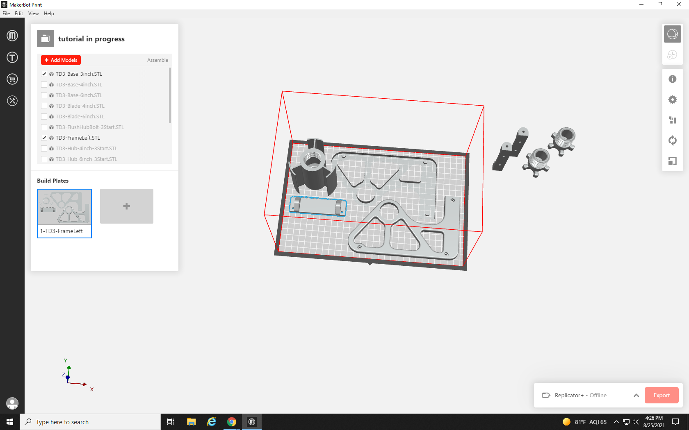
Task: Click the Export button
Action: (x=662, y=395)
